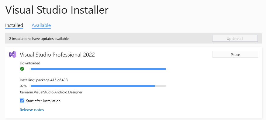266x120 pixels.
Task: Open the Release notes link
Action: pos(32,110)
